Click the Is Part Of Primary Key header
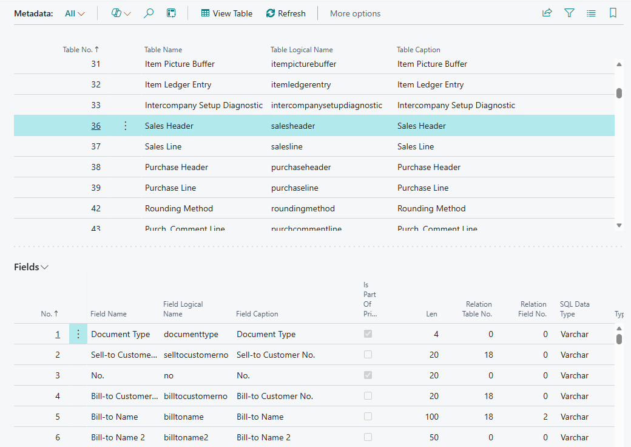 [x=370, y=299]
